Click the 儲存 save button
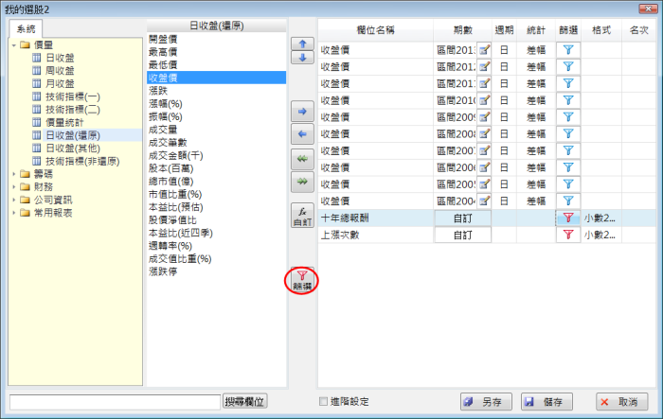The width and height of the screenshot is (663, 419). coord(547,402)
